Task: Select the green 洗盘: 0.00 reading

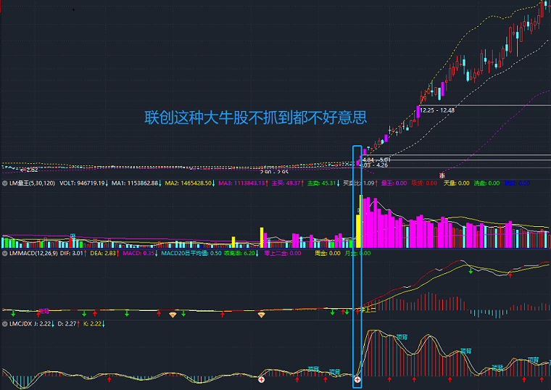Action: click(486, 183)
